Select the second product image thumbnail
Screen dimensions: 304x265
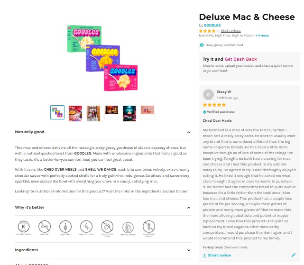(75, 112)
